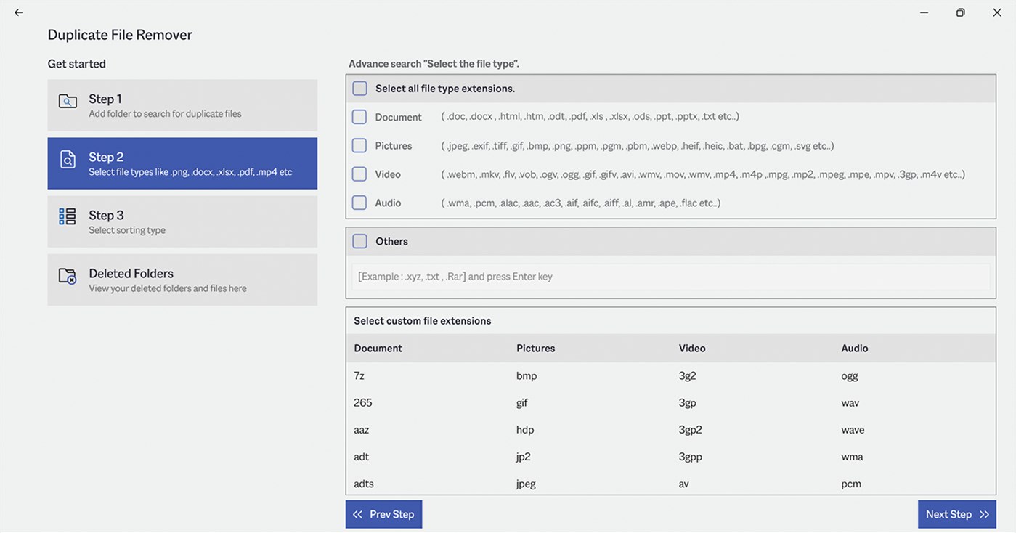Image resolution: width=1016 pixels, height=533 pixels.
Task: Check the Audio file type checkbox
Action: 359,203
